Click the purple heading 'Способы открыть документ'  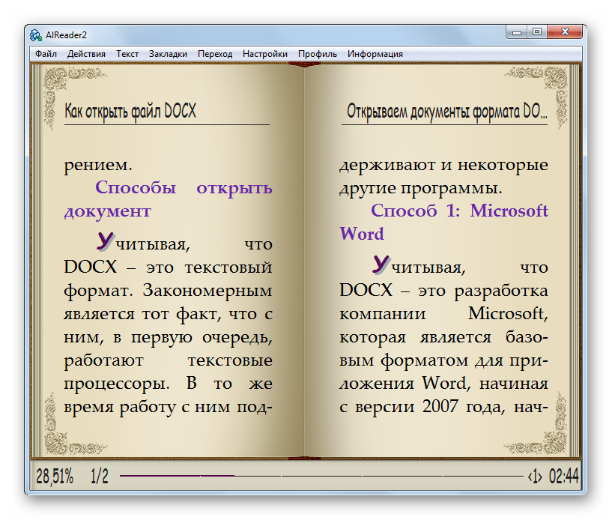tap(168, 199)
